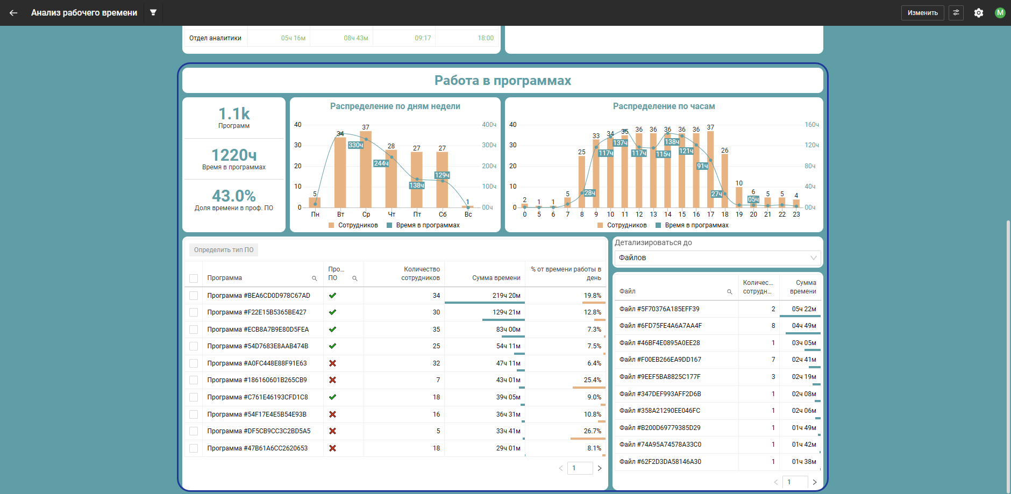Viewport: 1011px width, 494px height.
Task: Click the page vertical scrollbar
Action: 1008,356
